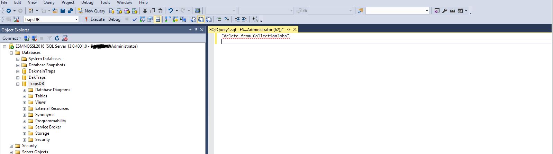Viewport: 553px width, 154px height.
Task: Click Decrease Indent icon
Action: pos(237,19)
